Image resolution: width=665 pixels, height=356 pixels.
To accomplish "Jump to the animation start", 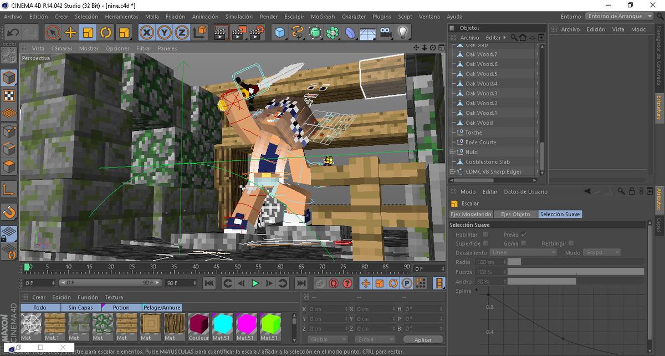I will (209, 283).
